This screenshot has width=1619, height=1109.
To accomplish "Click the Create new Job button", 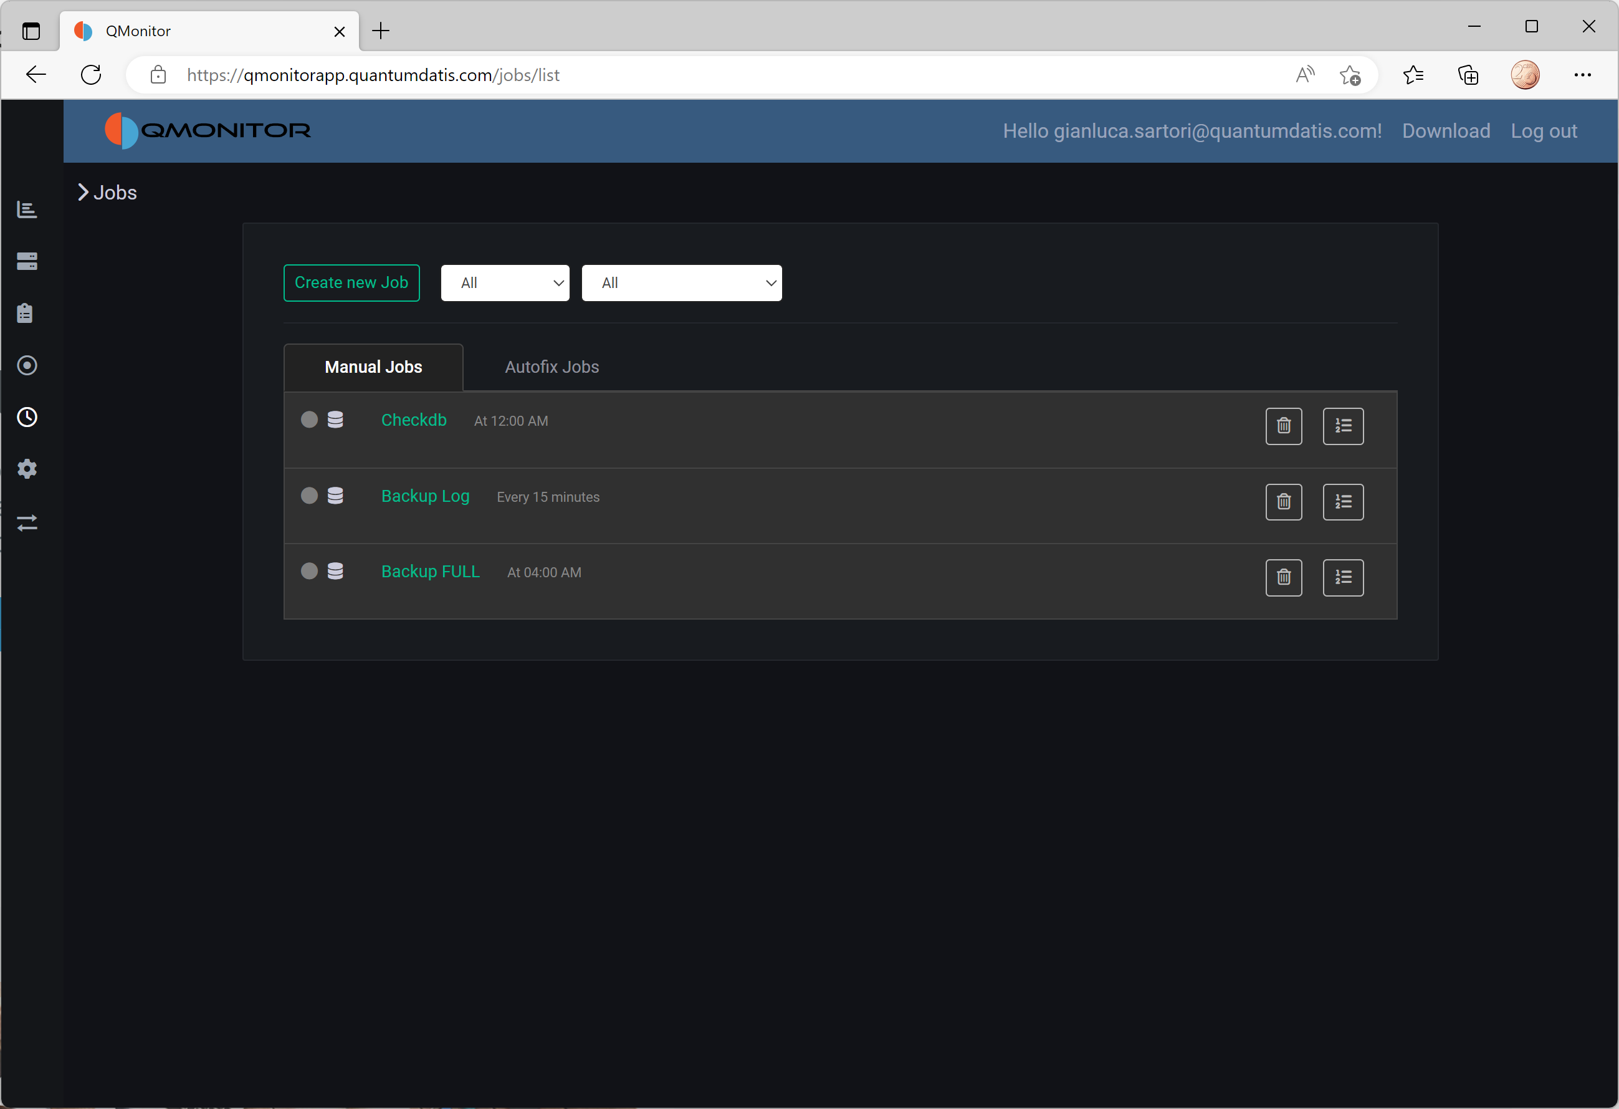I will coord(351,283).
